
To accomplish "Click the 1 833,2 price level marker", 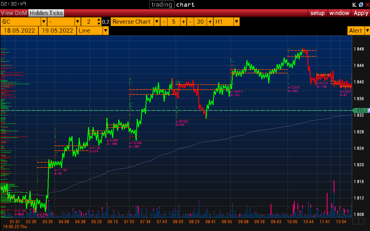I will point(360,110).
